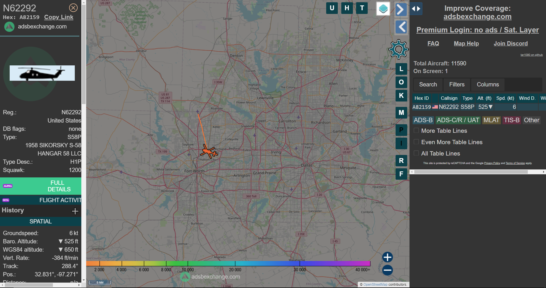Open the Columns tab

pos(488,84)
